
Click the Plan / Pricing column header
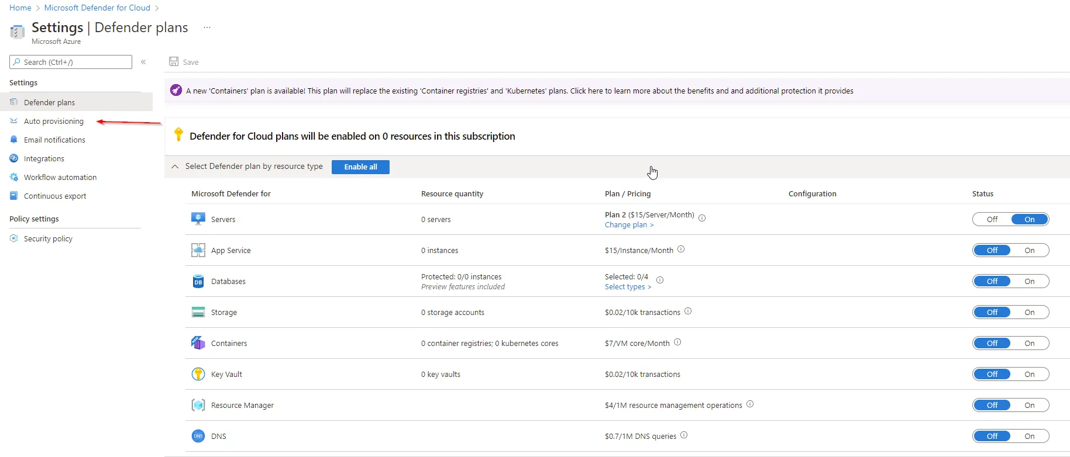coord(628,194)
